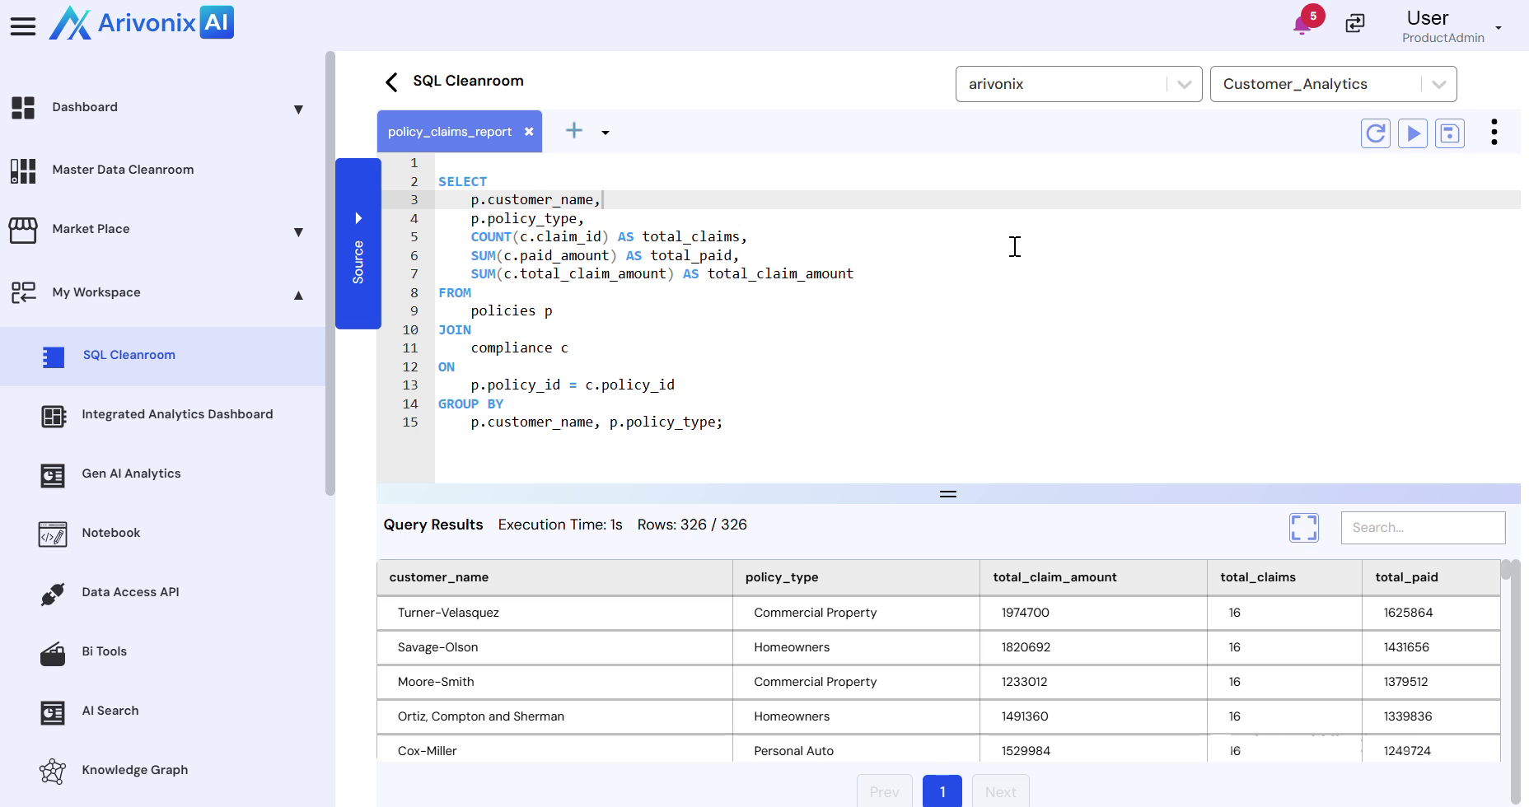The image size is (1529, 807).
Task: Go back using the SQL Cleanroom arrow
Action: coord(391,82)
